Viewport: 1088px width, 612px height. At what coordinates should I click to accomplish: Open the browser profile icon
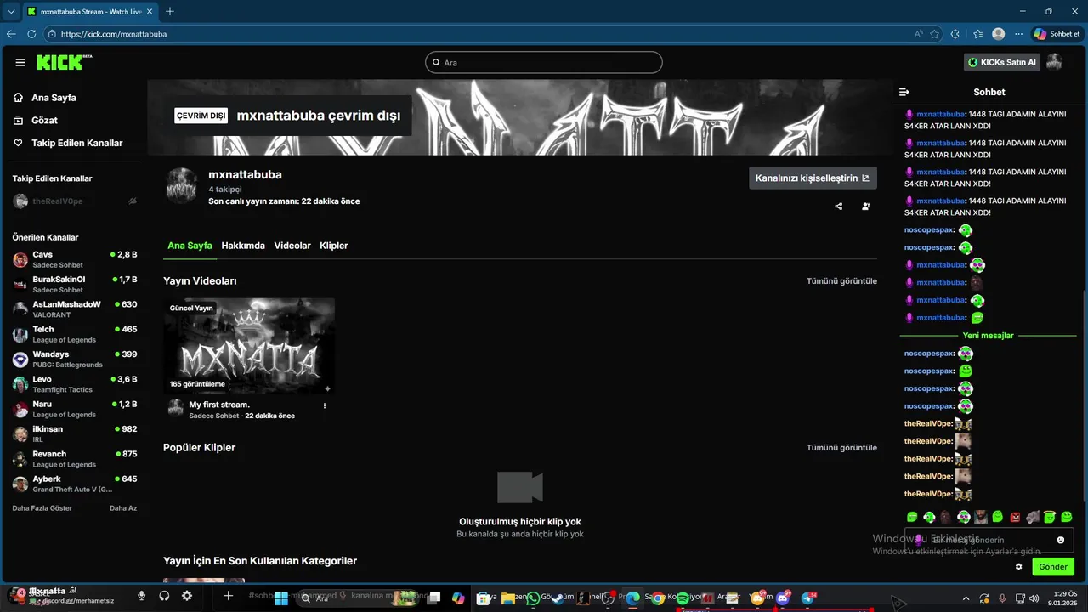point(999,34)
